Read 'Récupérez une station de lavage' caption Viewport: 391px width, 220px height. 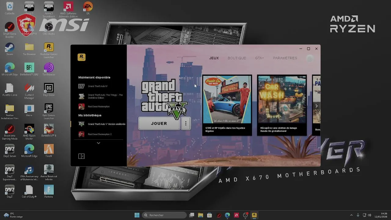coord(279,130)
